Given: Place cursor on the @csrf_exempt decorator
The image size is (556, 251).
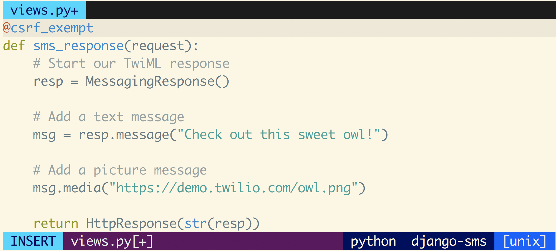Looking at the screenshot, I should click(48, 28).
